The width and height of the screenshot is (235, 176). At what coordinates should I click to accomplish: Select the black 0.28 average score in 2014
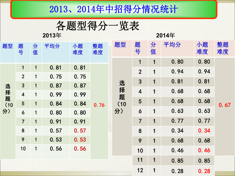177,171
